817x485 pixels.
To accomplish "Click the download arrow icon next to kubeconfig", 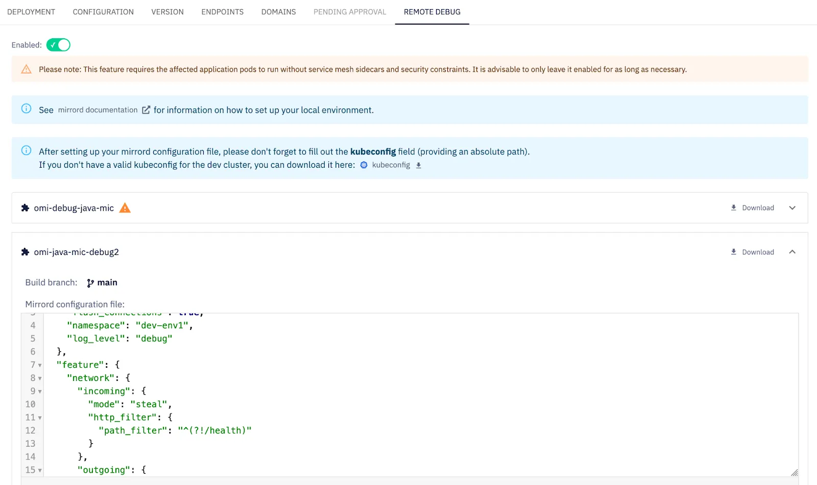I will (x=419, y=165).
